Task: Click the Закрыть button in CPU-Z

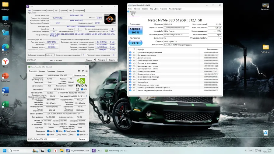Action: click(x=112, y=60)
